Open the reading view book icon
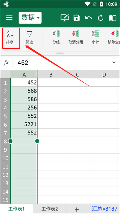The image size is (120, 214). coord(113,18)
